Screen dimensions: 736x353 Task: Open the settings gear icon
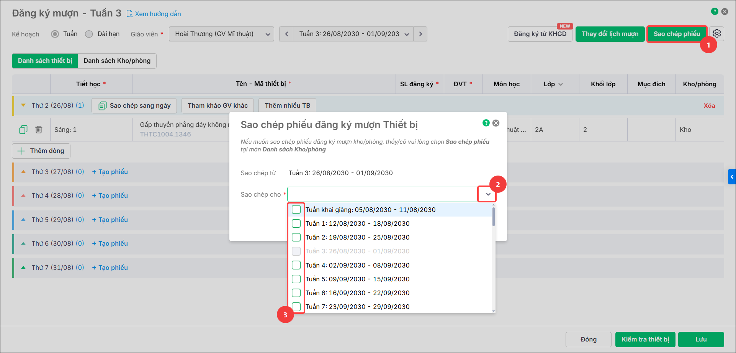tap(717, 33)
